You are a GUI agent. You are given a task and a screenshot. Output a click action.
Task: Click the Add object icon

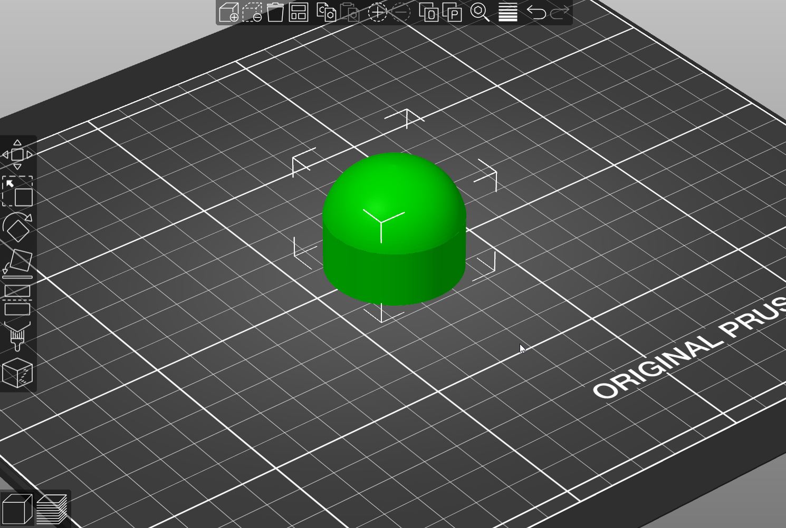coord(229,12)
